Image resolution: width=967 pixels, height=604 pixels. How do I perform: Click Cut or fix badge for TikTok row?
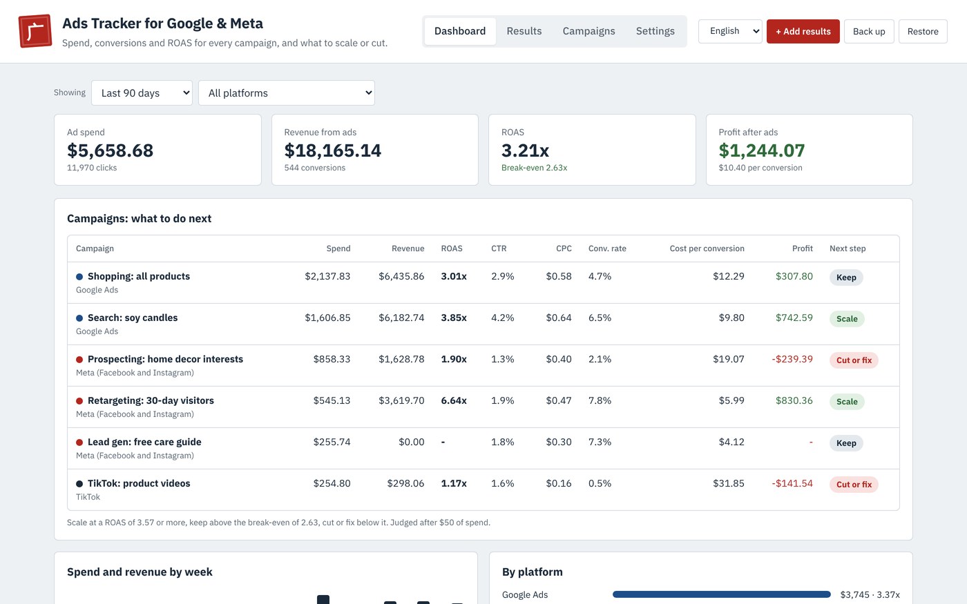pos(854,485)
